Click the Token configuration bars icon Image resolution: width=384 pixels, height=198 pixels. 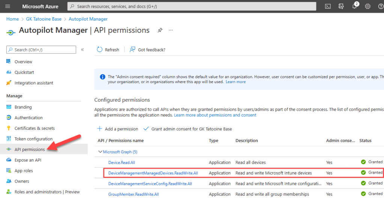9,138
